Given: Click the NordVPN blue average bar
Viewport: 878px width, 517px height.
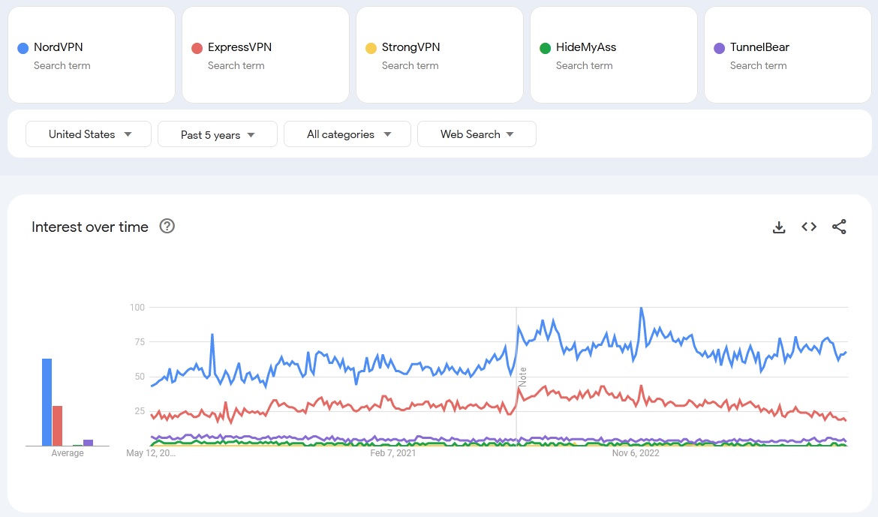Looking at the screenshot, I should coord(47,402).
